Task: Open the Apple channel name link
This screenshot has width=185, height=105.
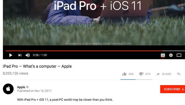Action: click(21, 87)
